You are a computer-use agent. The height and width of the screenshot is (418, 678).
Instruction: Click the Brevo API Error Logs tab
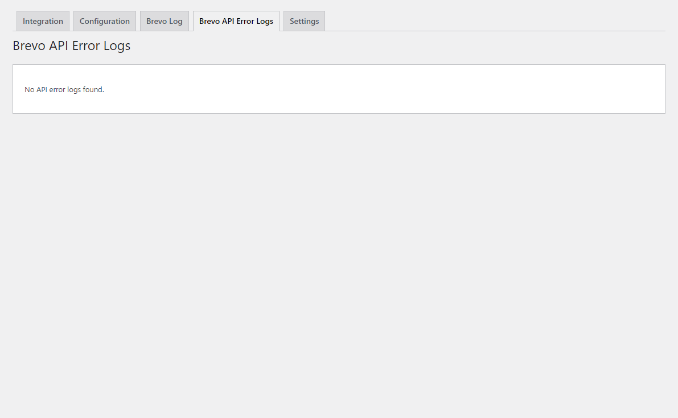[236, 21]
